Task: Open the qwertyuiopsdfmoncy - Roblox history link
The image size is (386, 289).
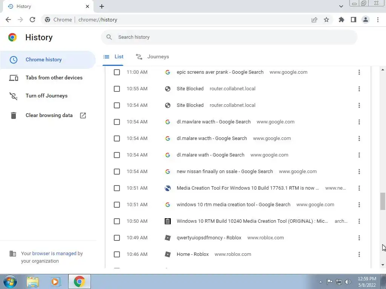Action: [209, 238]
